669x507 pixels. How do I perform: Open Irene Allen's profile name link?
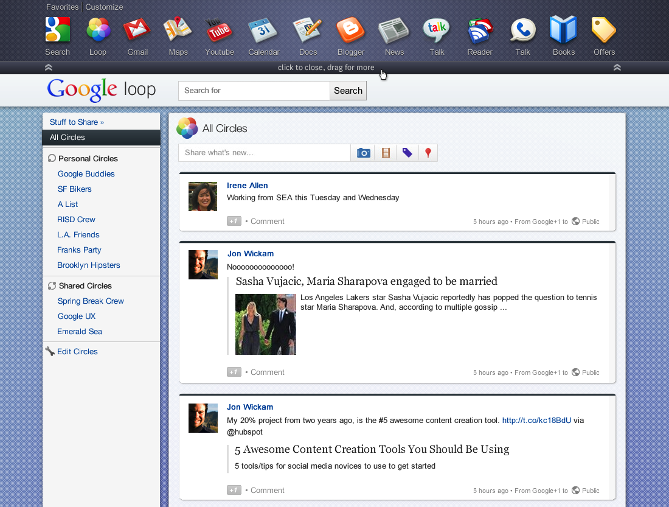coord(248,186)
